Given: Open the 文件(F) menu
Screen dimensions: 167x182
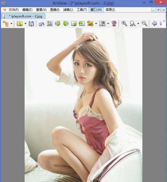Looking at the screenshot, I should point(14,10).
